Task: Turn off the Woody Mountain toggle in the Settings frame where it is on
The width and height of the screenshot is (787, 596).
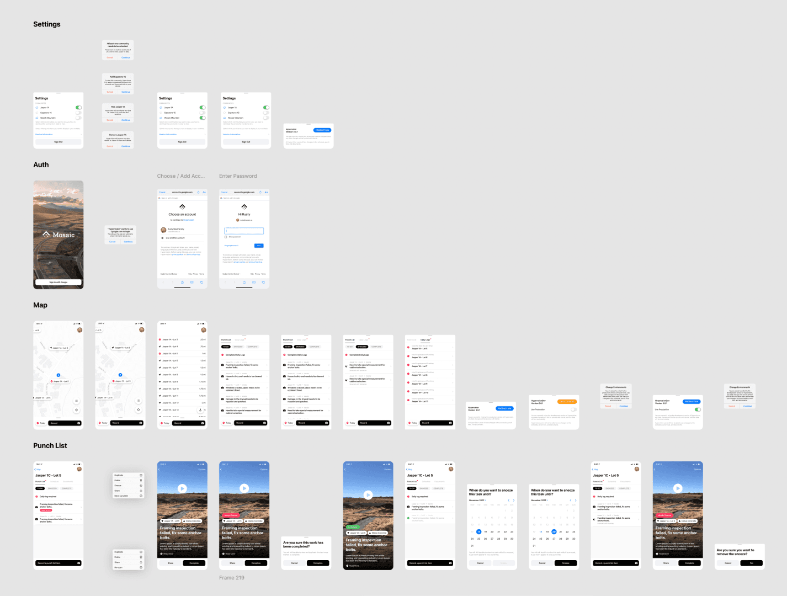Action: coord(203,118)
